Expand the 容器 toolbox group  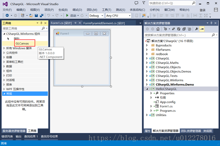coord(4,57)
